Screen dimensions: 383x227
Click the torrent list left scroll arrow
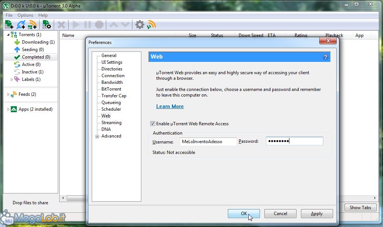click(x=63, y=198)
